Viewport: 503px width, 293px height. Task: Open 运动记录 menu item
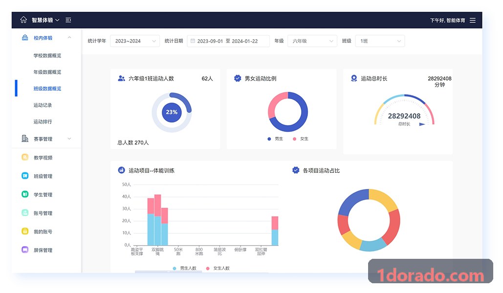pyautogui.click(x=43, y=105)
